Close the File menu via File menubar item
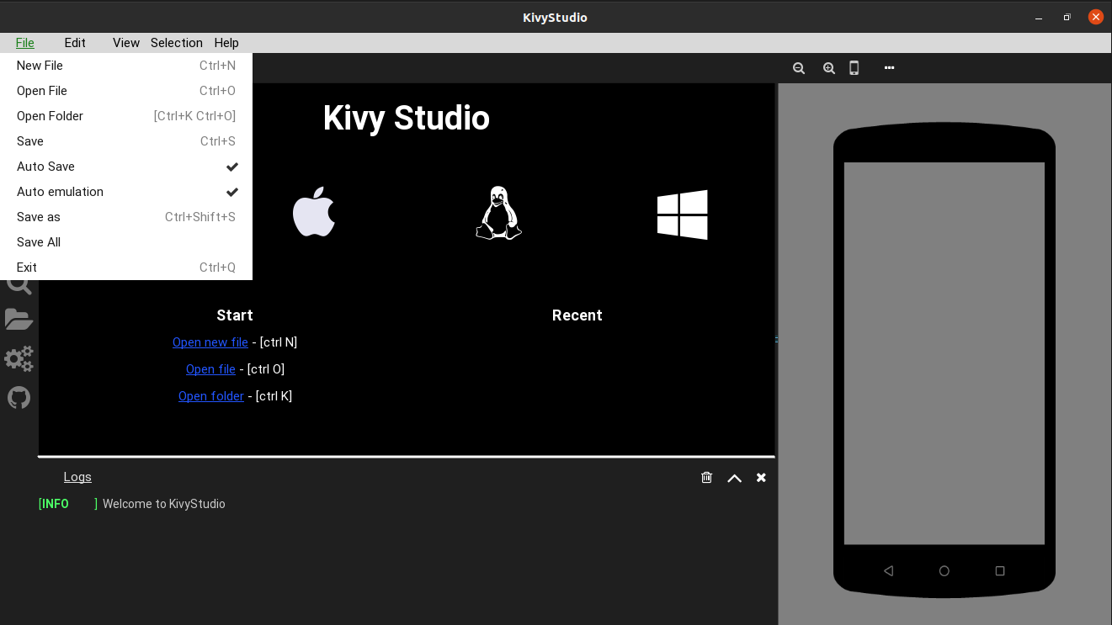Viewport: 1112px width, 625px height. pos(25,43)
